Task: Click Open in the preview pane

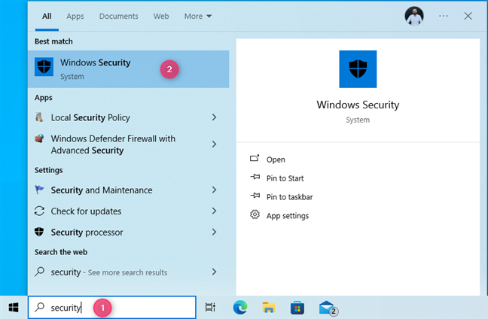Action: (x=276, y=159)
